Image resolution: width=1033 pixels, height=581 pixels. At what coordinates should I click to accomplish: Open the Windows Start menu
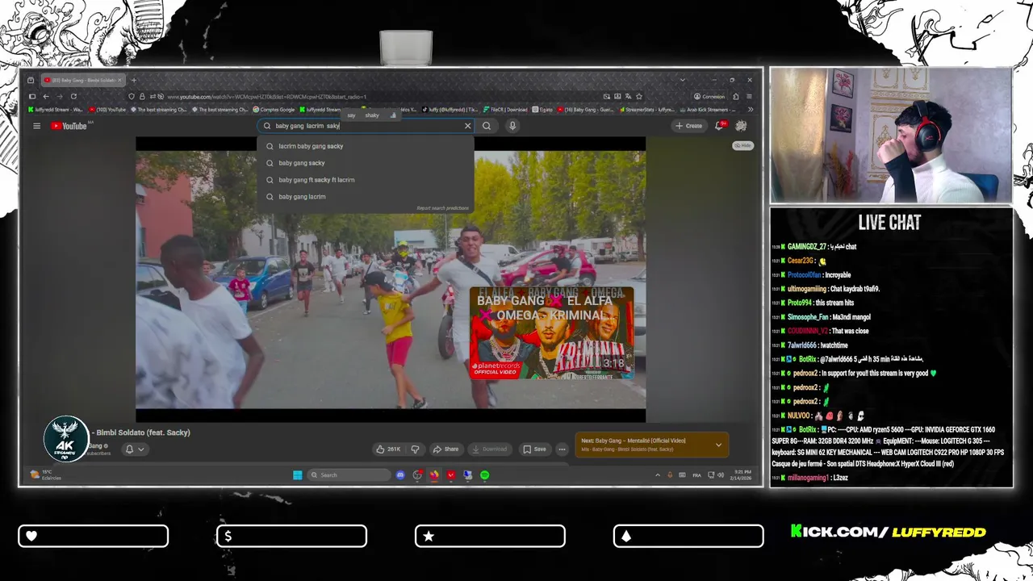click(298, 475)
